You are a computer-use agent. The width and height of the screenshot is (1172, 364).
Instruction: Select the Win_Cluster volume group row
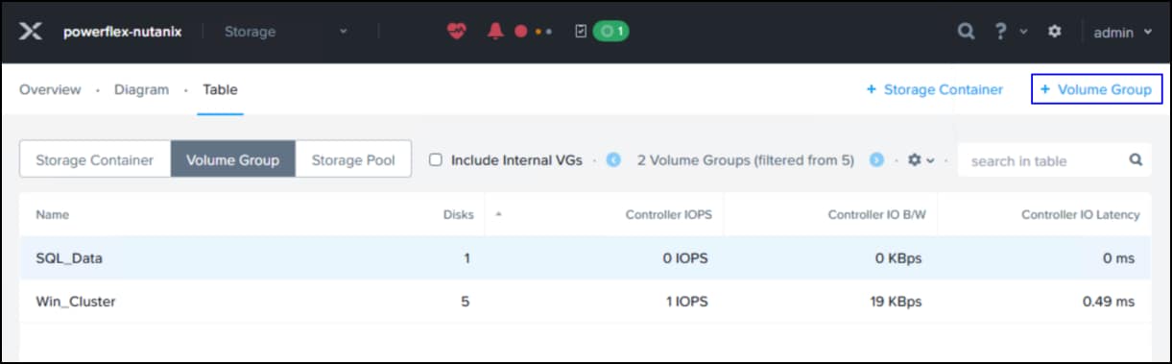(586, 302)
